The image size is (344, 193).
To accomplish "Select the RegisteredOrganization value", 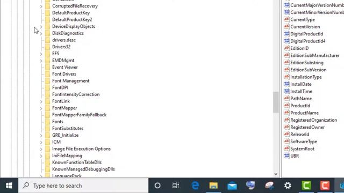I will [313, 120].
